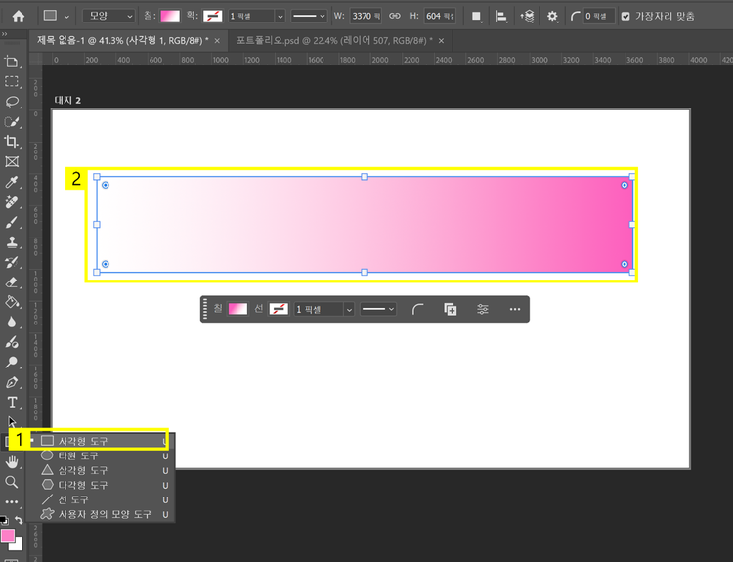Screen dimensions: 733x562
Task: Select the Horizontal Type tool
Action: click(12, 402)
